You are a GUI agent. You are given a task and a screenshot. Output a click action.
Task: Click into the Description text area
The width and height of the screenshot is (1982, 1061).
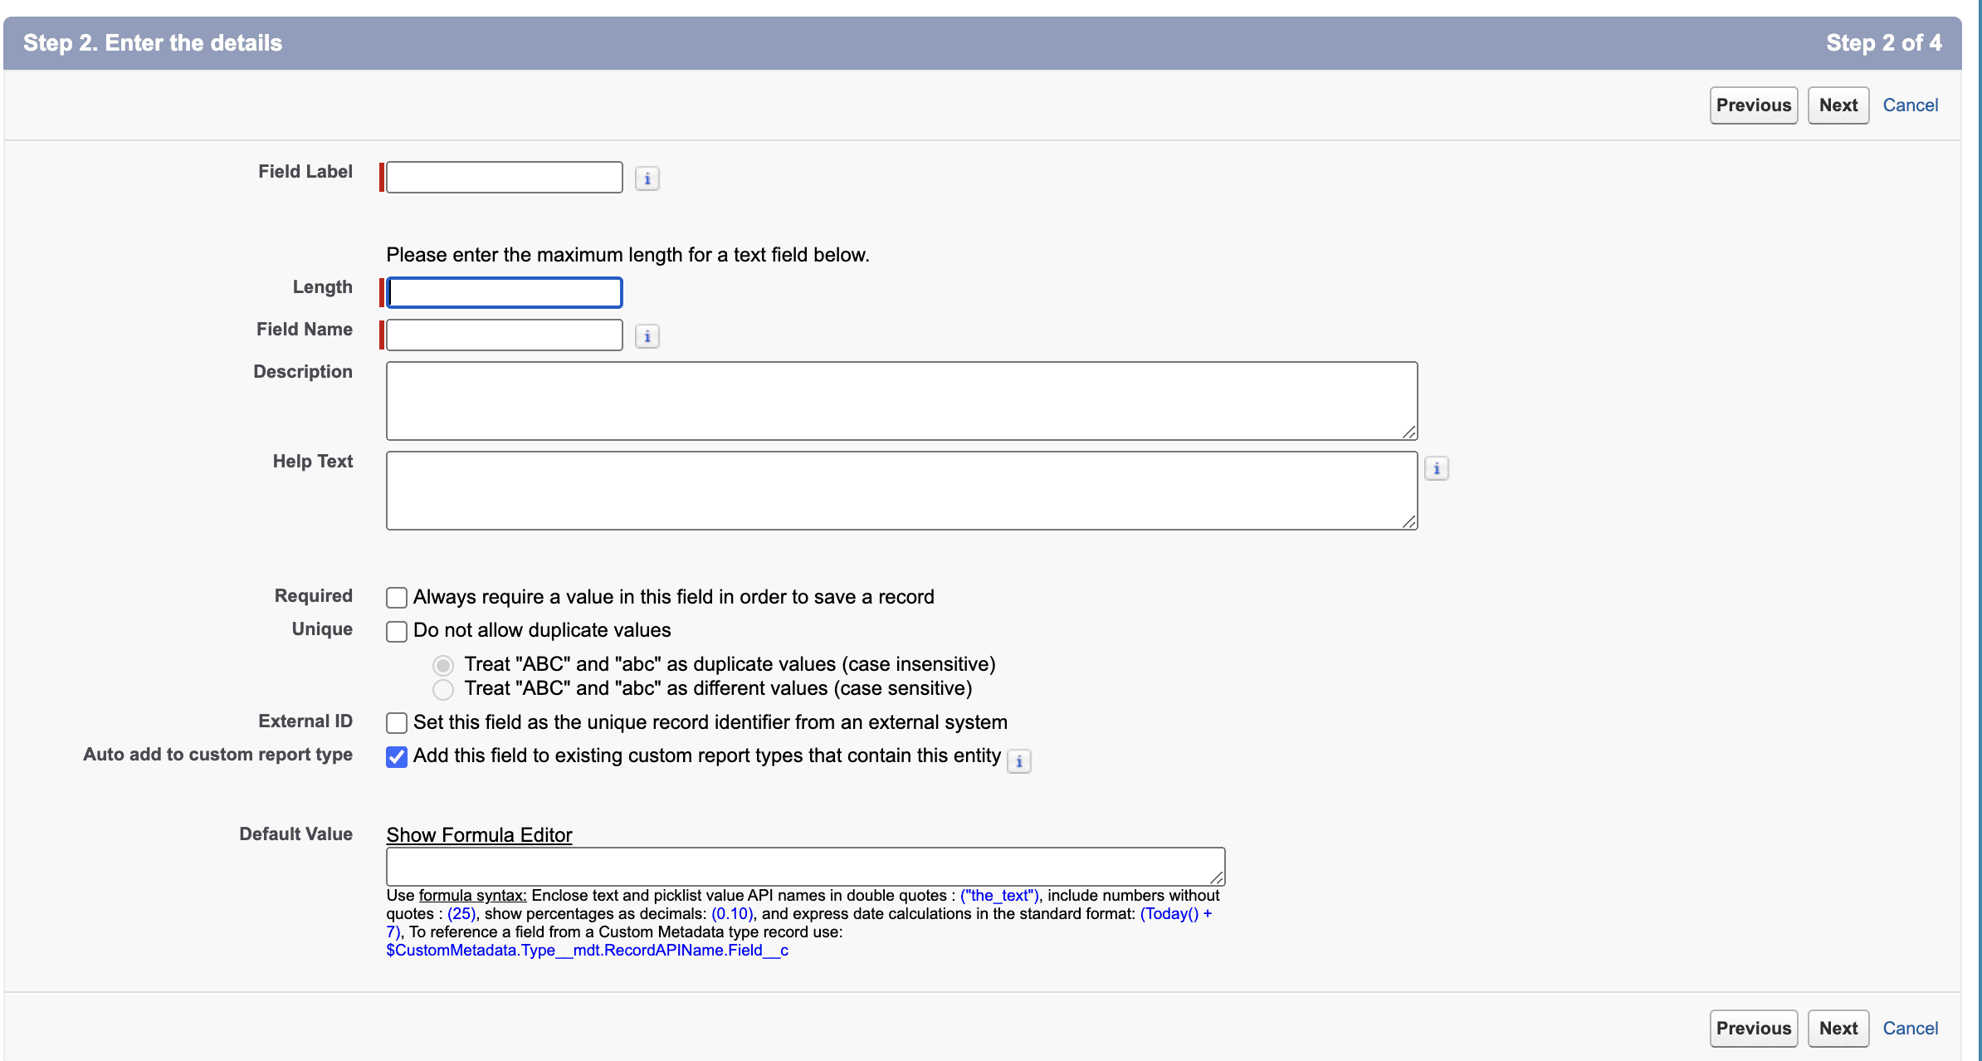point(902,401)
